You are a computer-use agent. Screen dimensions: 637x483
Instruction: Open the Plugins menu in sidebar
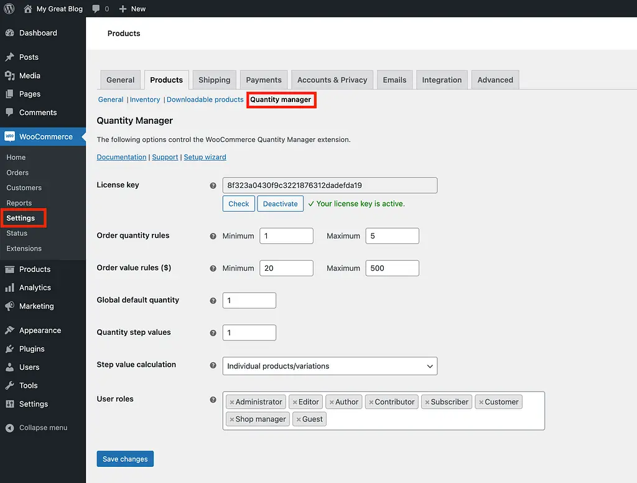coord(32,349)
